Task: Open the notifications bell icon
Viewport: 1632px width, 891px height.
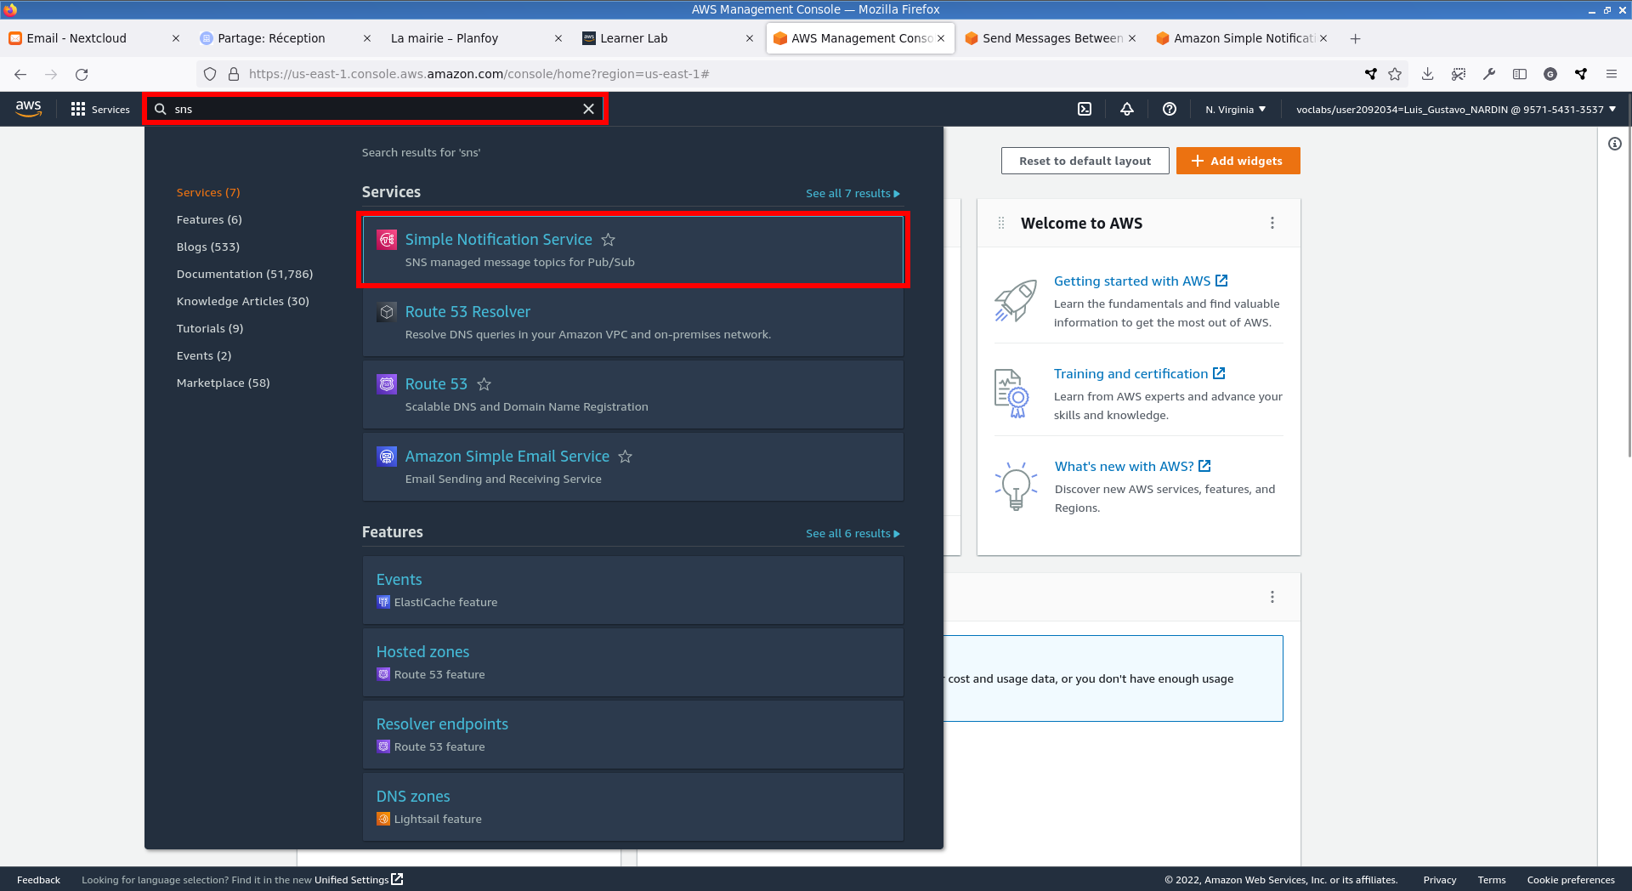Action: click(1127, 109)
